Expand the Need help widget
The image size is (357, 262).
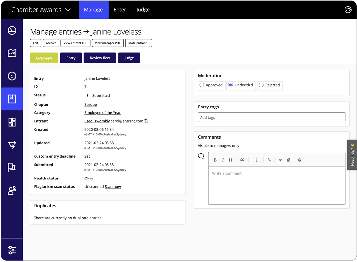[x=352, y=155]
